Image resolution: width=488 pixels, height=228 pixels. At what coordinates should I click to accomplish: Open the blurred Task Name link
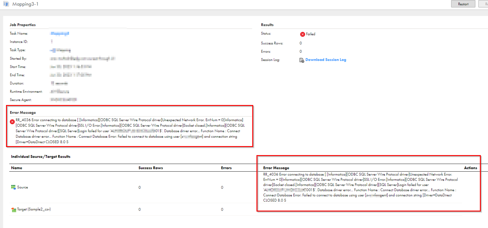point(60,33)
